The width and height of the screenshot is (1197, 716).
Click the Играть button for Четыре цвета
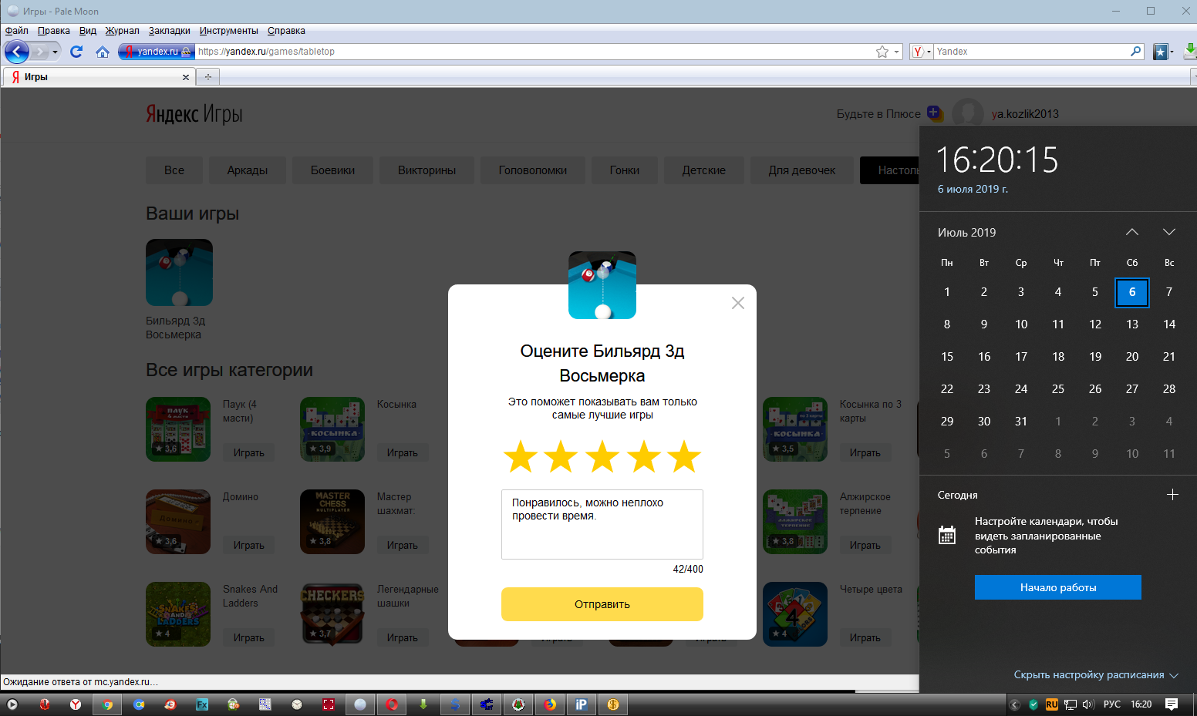[865, 638]
